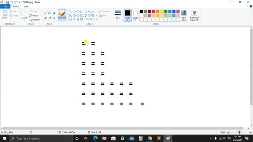Switch to the Home tab
Screen dimensions: 253x142
pos(16,6)
